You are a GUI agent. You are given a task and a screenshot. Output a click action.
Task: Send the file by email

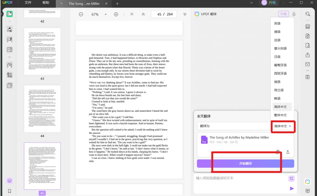[x=308, y=64]
